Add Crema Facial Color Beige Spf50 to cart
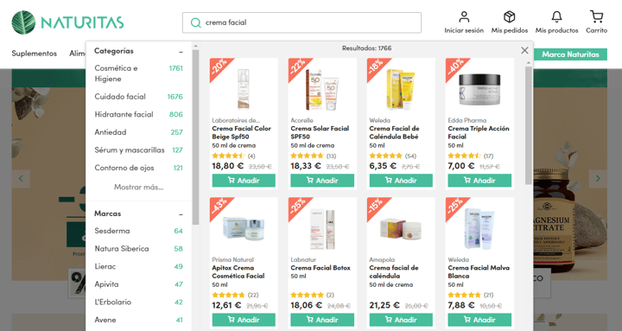Viewport: 622px width, 331px height. click(244, 181)
